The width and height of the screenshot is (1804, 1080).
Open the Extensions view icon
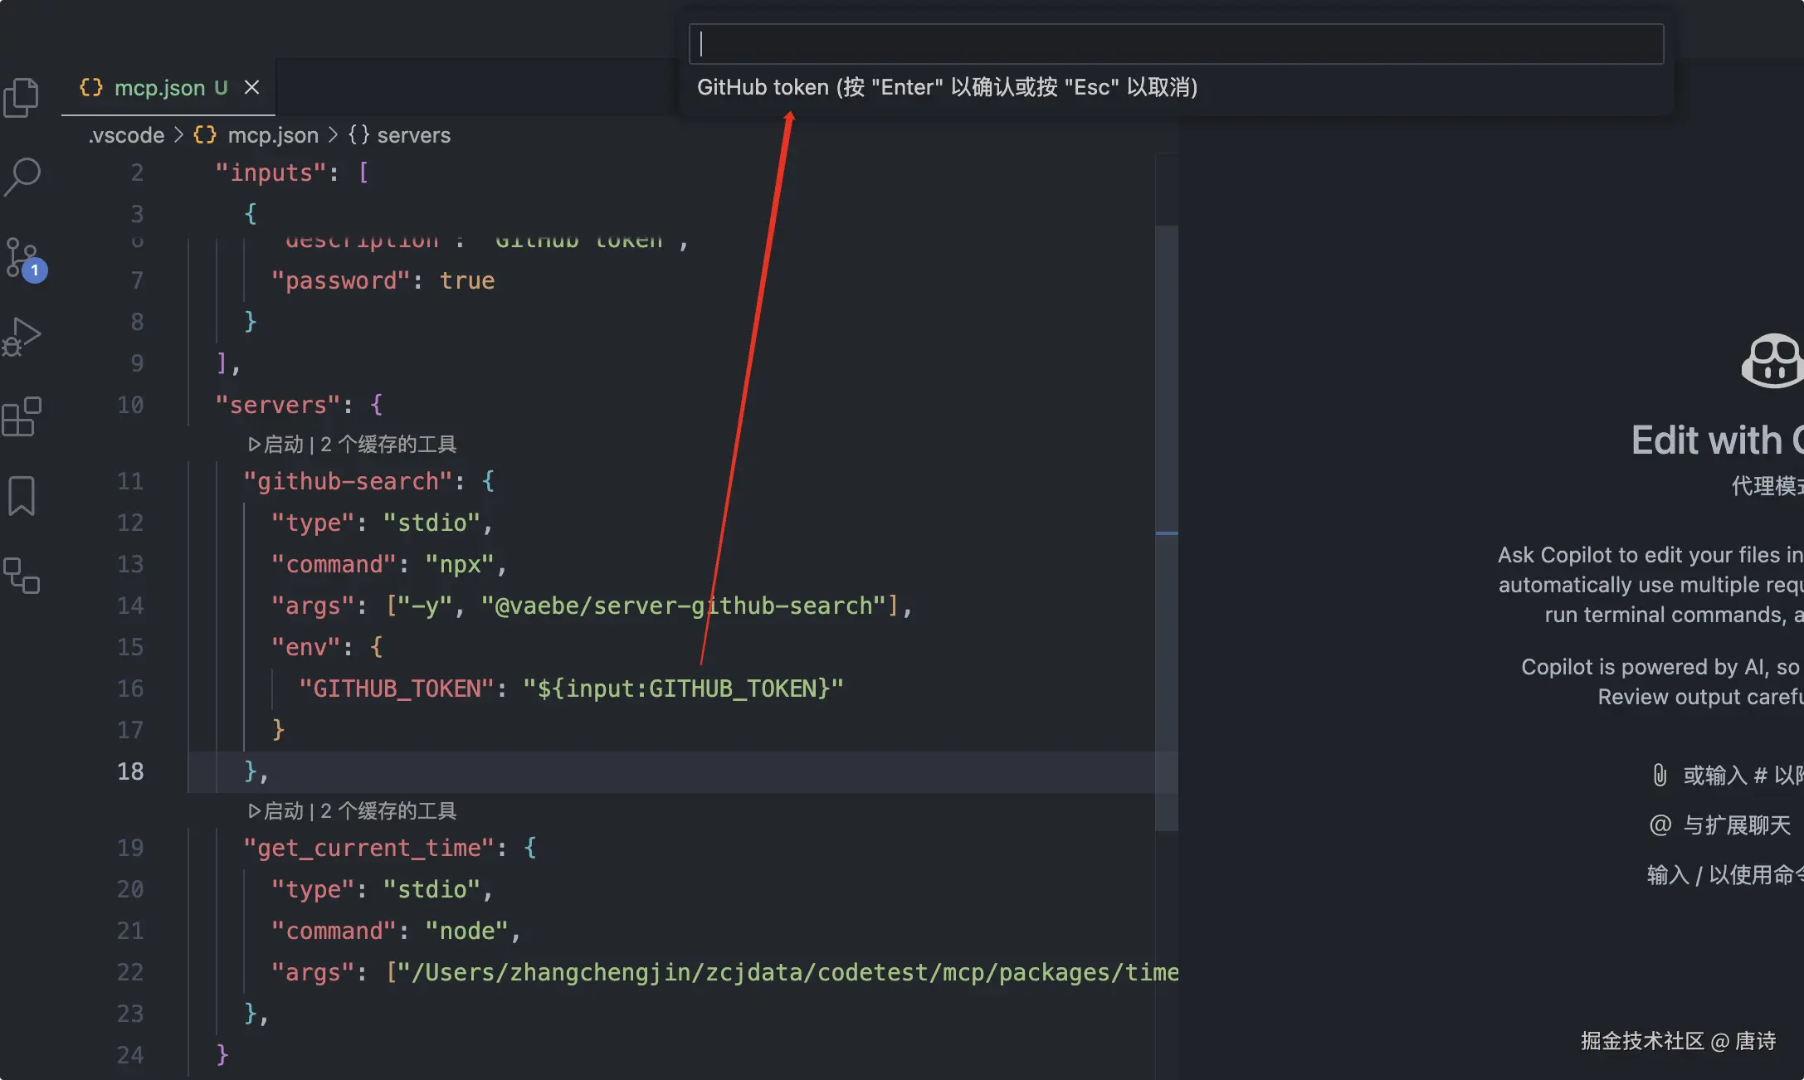[x=22, y=416]
